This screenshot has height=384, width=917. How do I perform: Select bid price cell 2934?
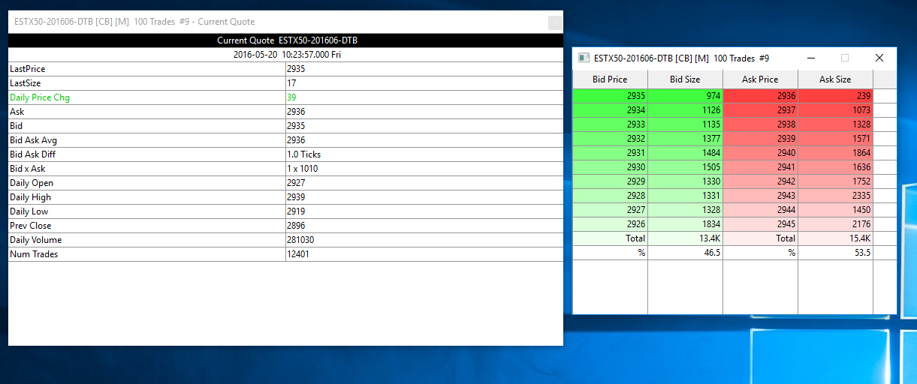(610, 110)
